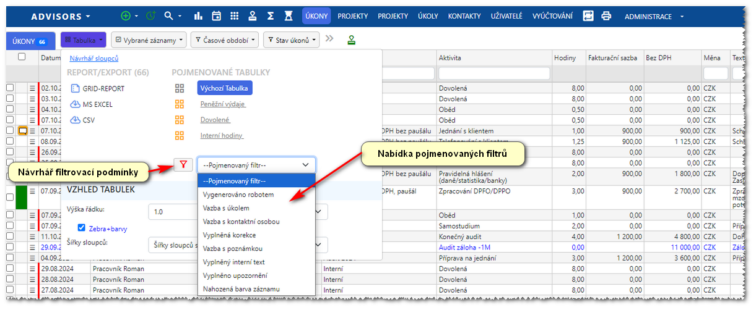
Task: Open the Stav úkonů dropdown
Action: [x=291, y=41]
